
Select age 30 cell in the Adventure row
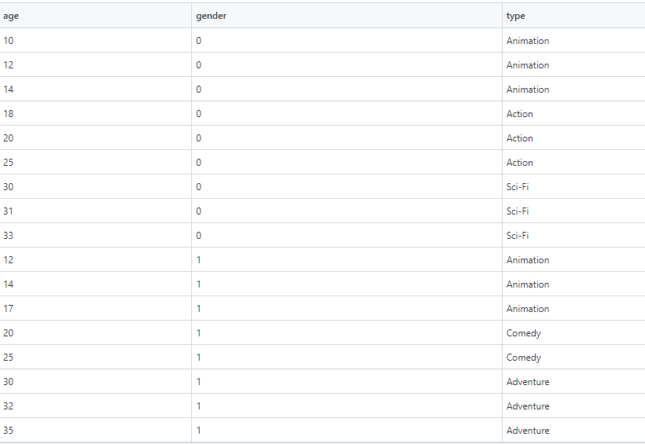[95, 381]
